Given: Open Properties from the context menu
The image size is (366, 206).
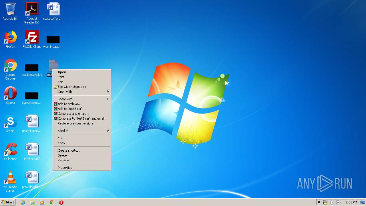Looking at the screenshot, I should 82,168.
